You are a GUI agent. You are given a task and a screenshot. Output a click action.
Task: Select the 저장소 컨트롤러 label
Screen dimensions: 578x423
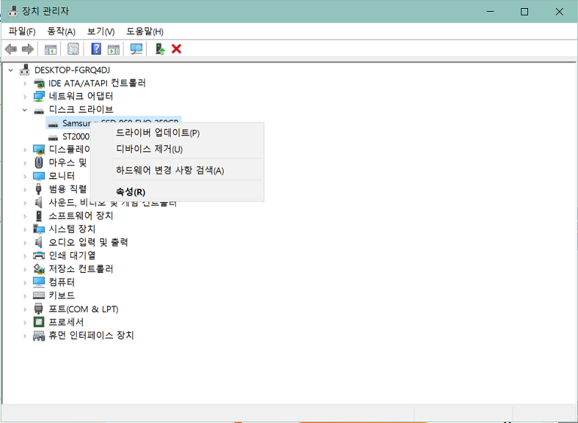click(x=81, y=269)
